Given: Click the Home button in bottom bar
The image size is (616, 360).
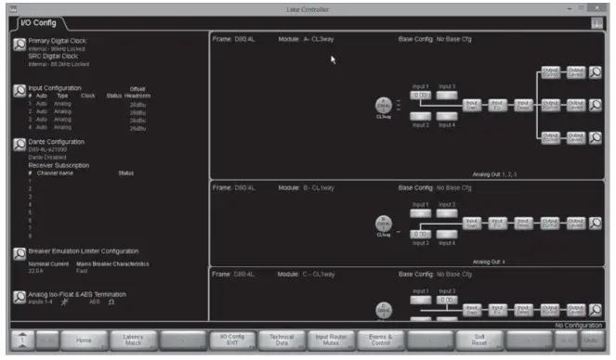Looking at the screenshot, I should pyautogui.click(x=84, y=340).
